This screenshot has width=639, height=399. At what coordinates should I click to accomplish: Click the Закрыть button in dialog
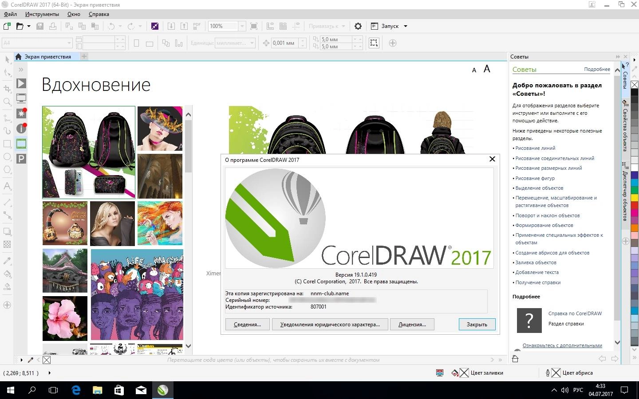477,325
